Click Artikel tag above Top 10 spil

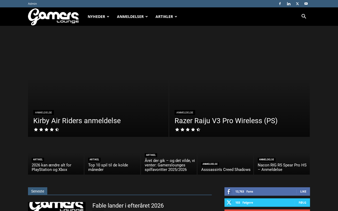[x=94, y=160]
